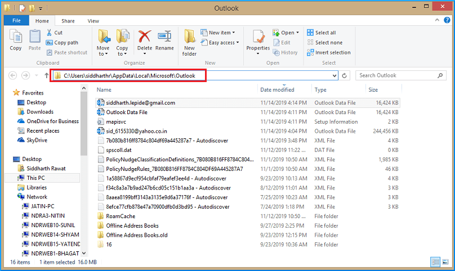Go up one folder level
This screenshot has height=271, width=455.
click(x=46, y=76)
